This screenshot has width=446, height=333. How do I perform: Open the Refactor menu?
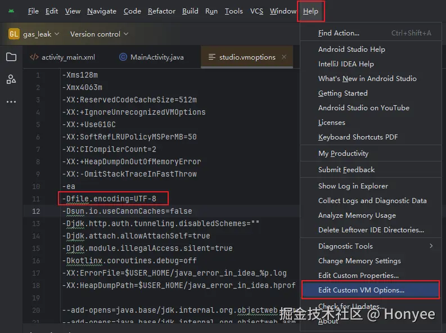pyautogui.click(x=161, y=11)
